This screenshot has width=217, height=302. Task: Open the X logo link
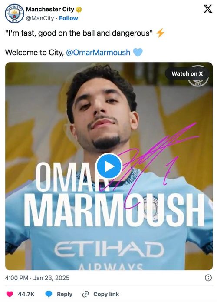pyautogui.click(x=208, y=9)
